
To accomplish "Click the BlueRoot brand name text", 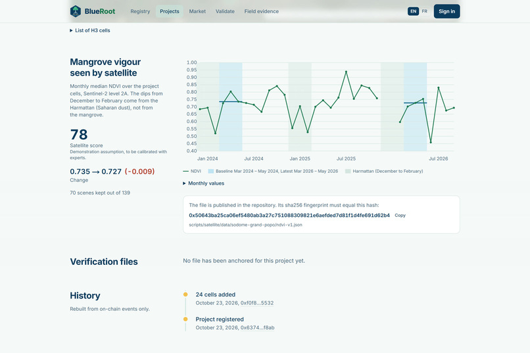I will click(x=100, y=11).
